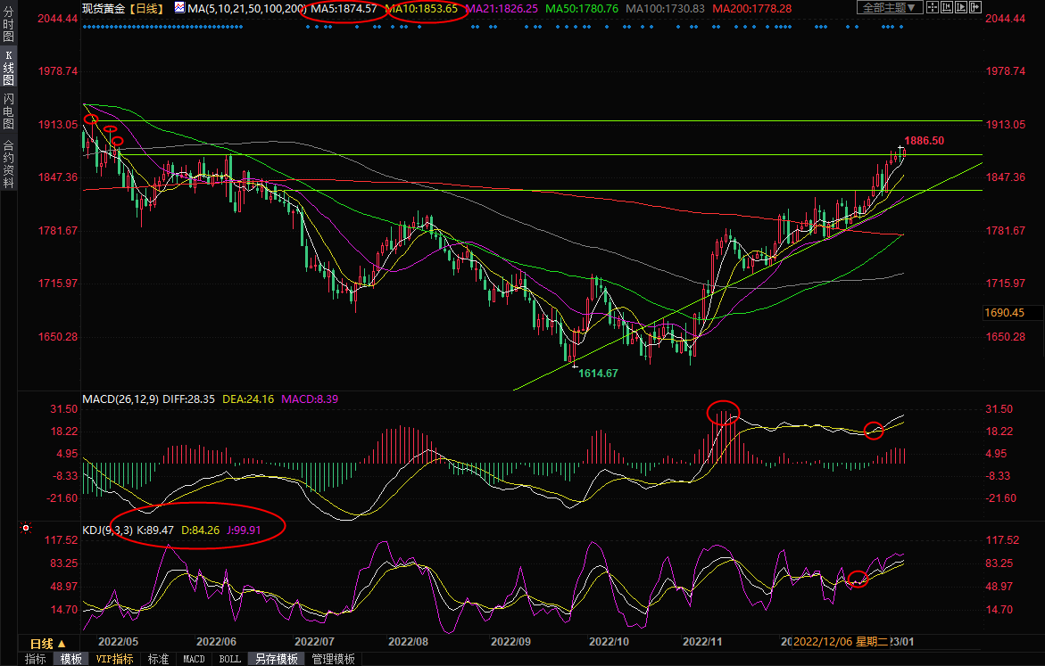Click the 1690.45 price cursor label on axis
1045x666 pixels.
(x=1004, y=313)
